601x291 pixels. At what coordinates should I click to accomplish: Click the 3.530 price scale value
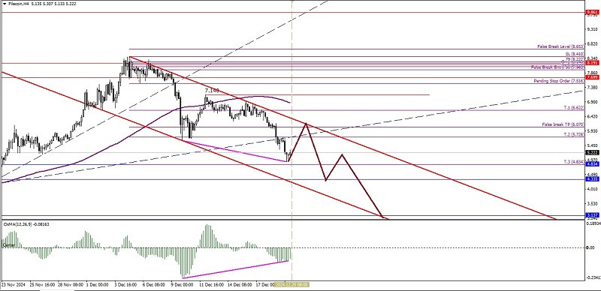click(x=592, y=203)
